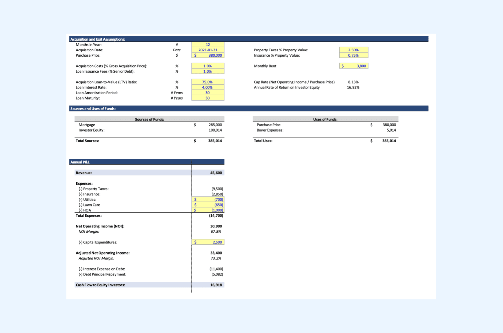Viewport: 503px width, 333px height.
Task: Select the Uses of Funds Purchase Price 380,000
Action: (389, 125)
